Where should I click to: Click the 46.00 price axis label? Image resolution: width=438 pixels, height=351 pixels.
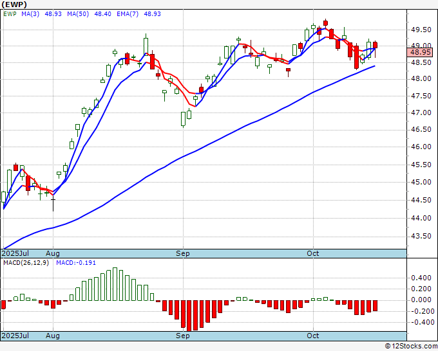(x=421, y=147)
